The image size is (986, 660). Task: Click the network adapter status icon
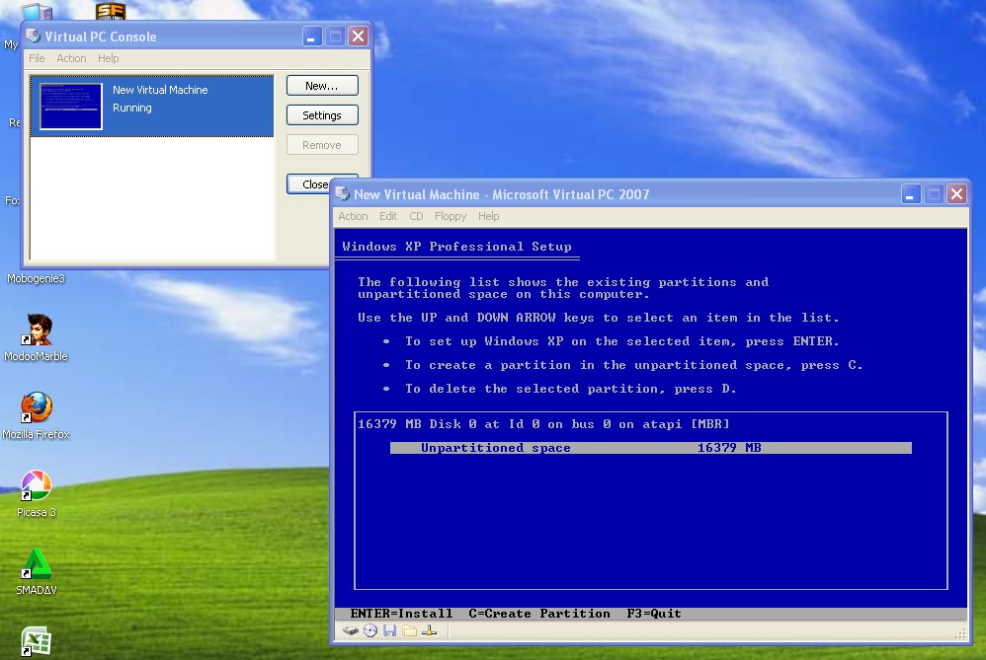tap(428, 630)
